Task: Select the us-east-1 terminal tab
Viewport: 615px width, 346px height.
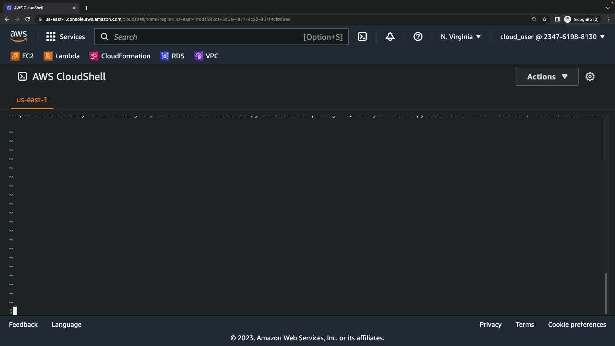Action: coord(32,100)
